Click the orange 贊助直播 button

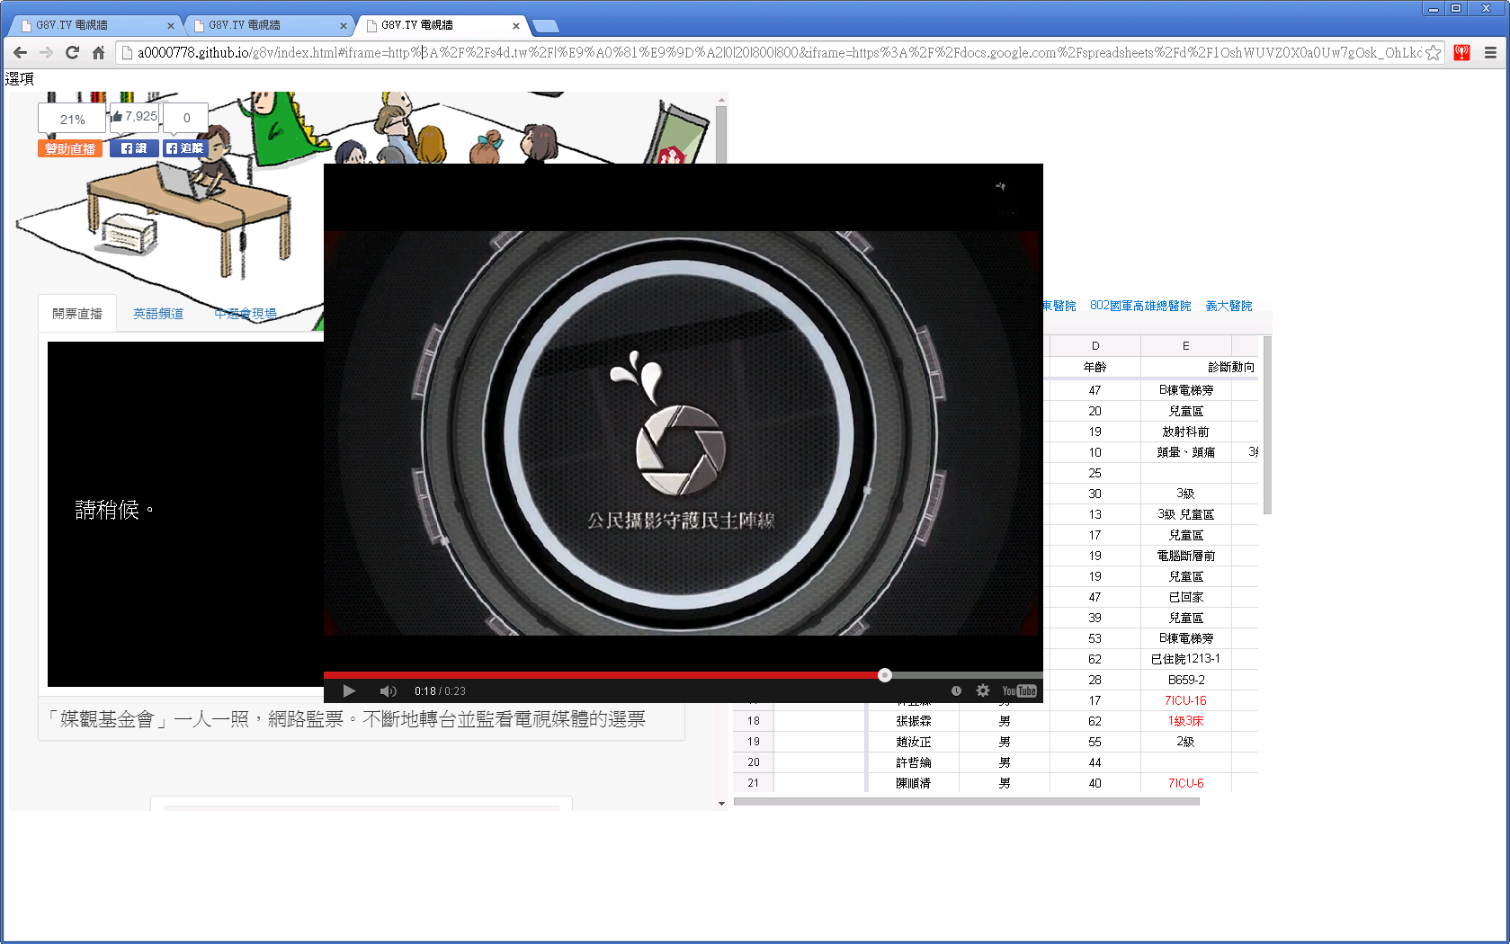[x=70, y=149]
